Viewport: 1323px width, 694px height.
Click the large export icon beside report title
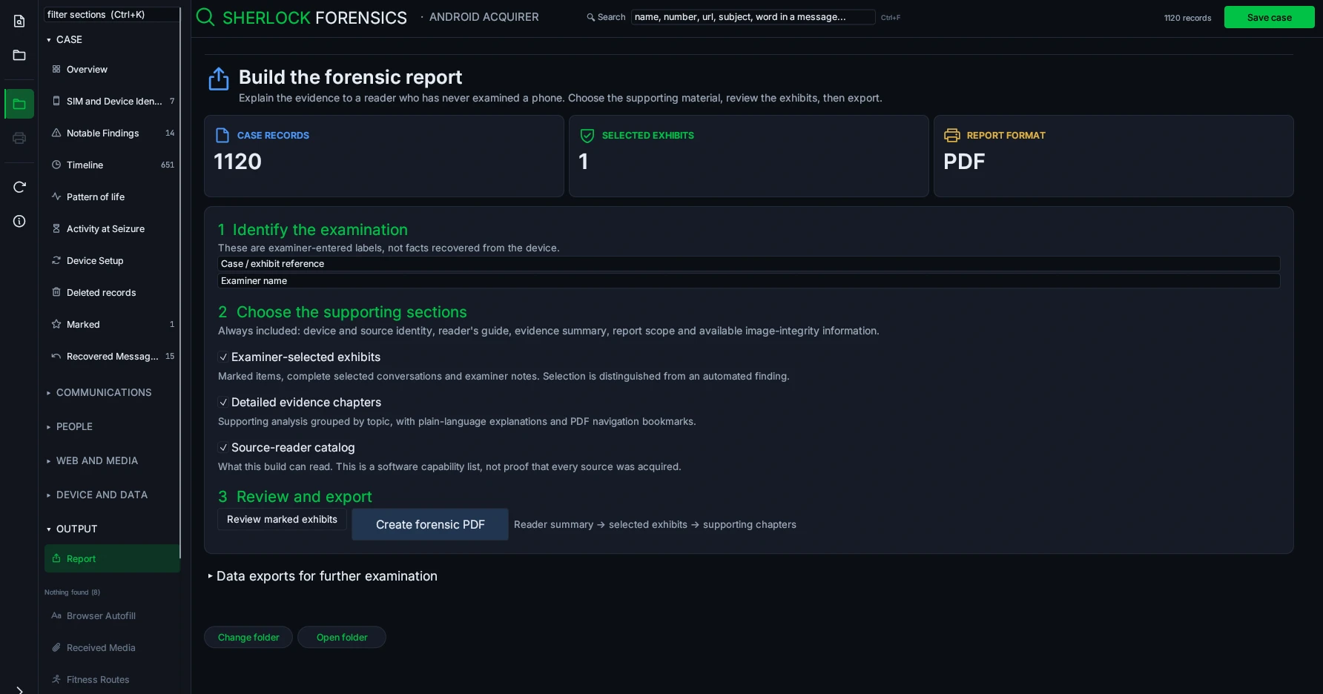pyautogui.click(x=219, y=79)
